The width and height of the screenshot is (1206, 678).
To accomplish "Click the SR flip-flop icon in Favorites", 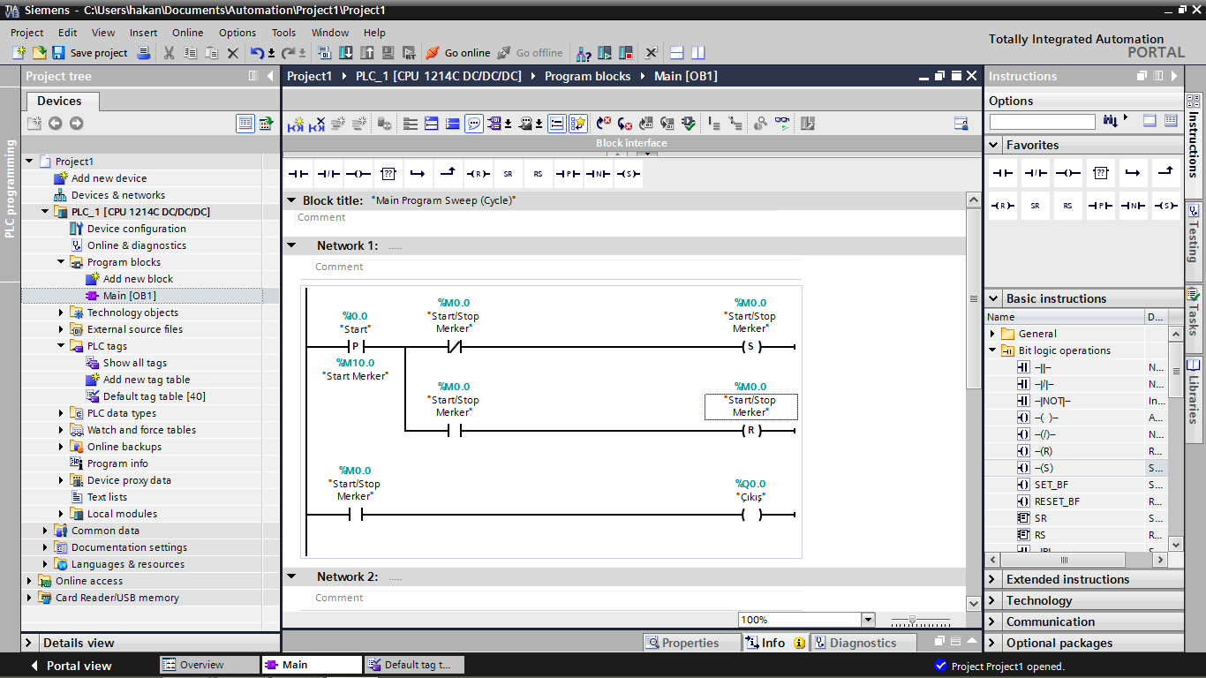I will [1035, 206].
